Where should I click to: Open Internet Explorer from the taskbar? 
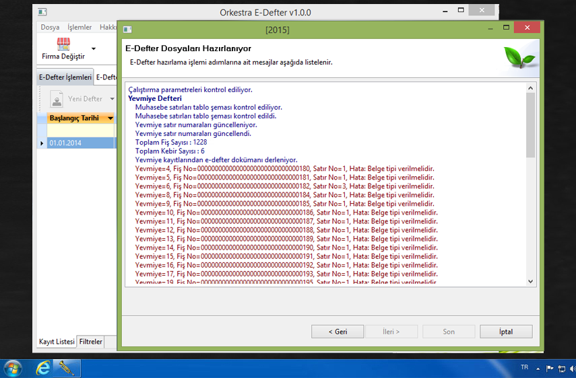[x=44, y=368]
